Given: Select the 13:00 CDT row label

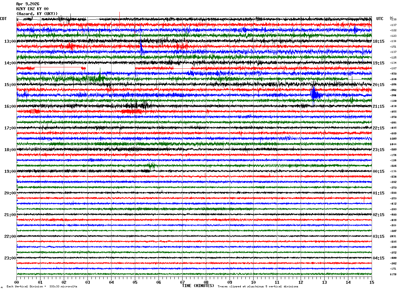Looking at the screenshot, I should click(10, 41).
